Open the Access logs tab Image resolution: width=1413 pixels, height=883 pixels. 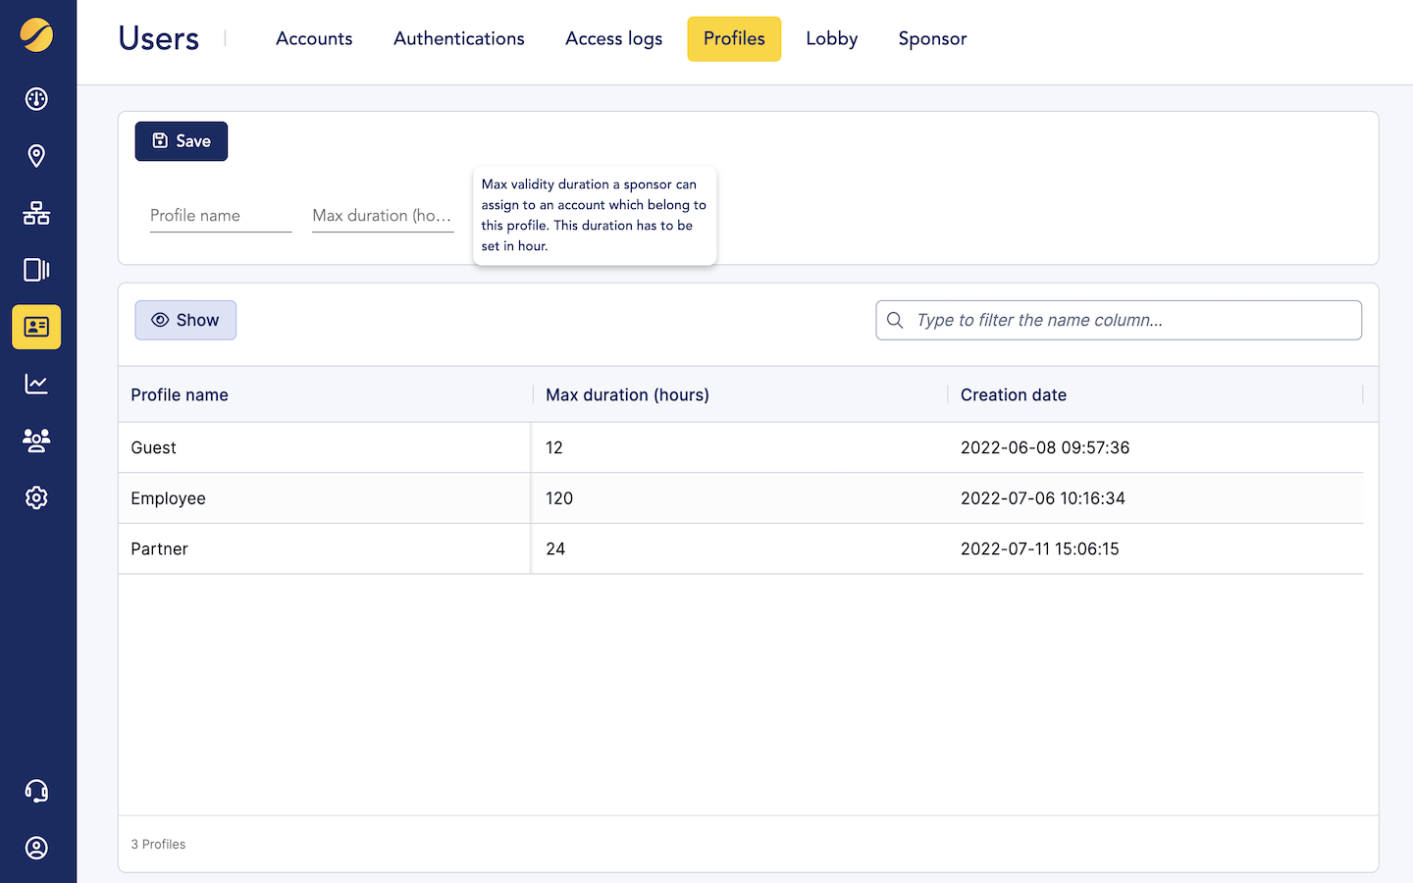pos(613,38)
